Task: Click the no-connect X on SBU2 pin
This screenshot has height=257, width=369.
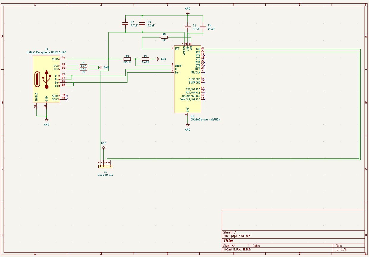Action: point(67,99)
